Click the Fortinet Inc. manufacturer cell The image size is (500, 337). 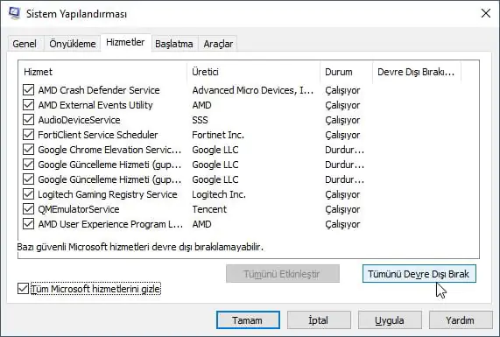pyautogui.click(x=218, y=135)
